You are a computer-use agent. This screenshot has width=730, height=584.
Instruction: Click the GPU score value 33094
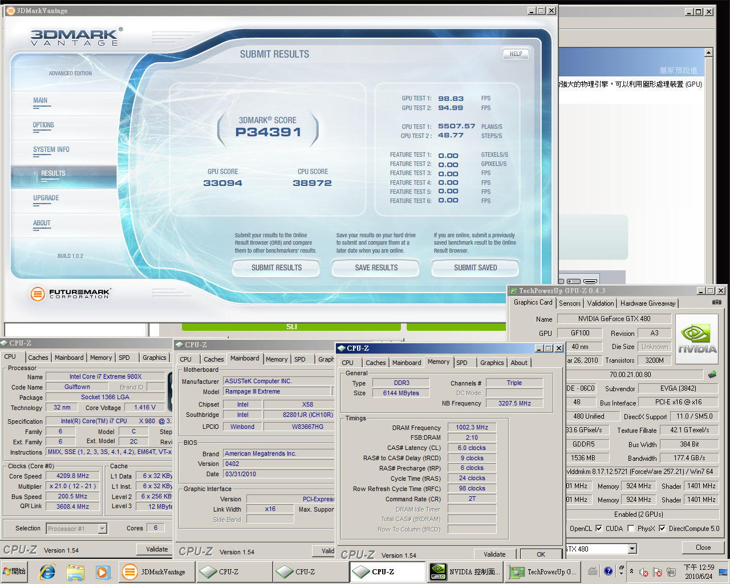tap(222, 183)
